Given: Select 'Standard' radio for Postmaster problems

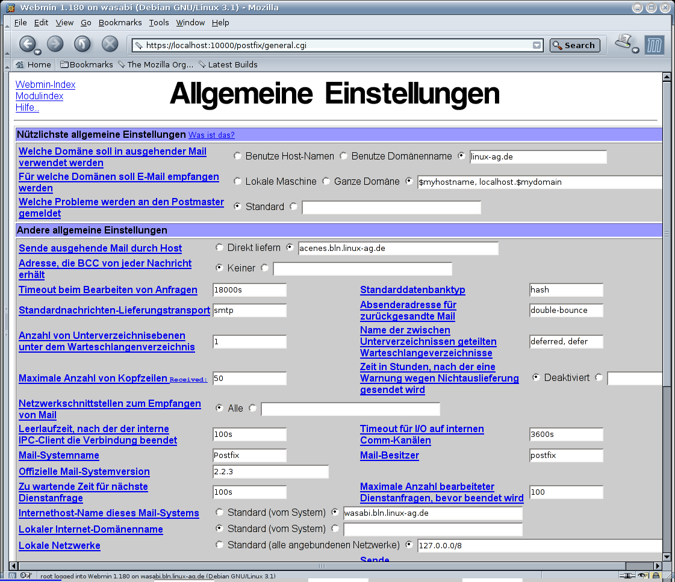Looking at the screenshot, I should click(237, 206).
